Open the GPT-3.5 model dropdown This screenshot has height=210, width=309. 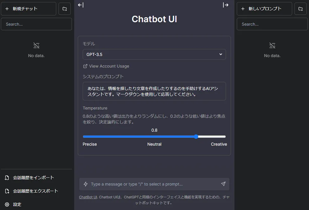click(x=154, y=54)
